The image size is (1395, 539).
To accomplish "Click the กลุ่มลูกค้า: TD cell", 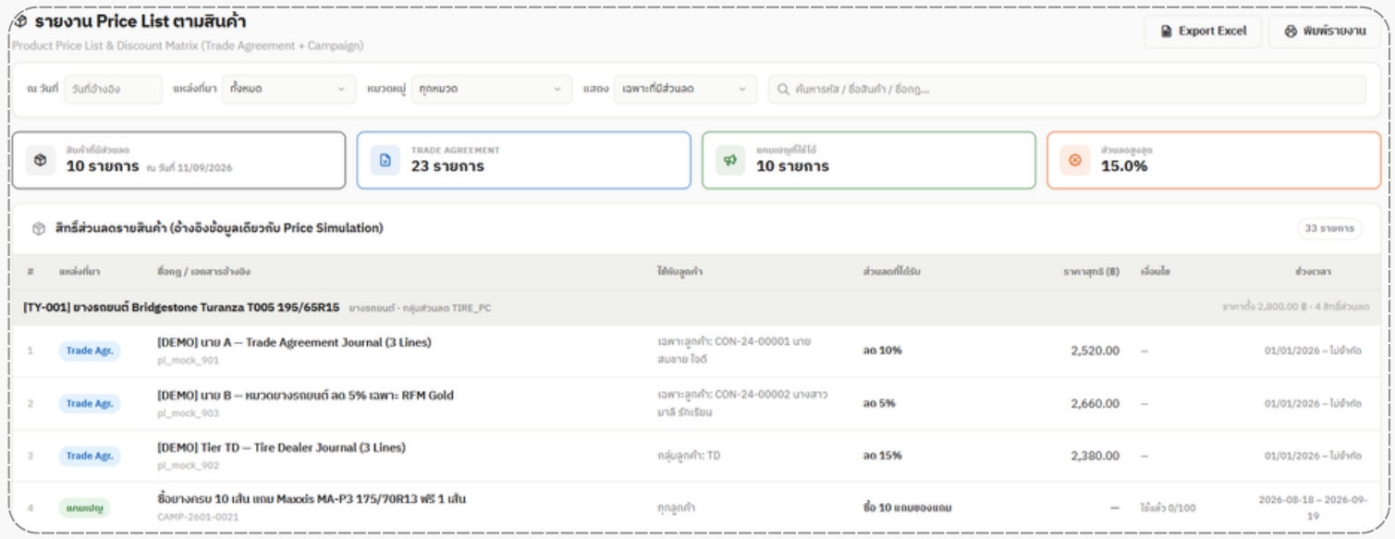I will click(x=689, y=456).
